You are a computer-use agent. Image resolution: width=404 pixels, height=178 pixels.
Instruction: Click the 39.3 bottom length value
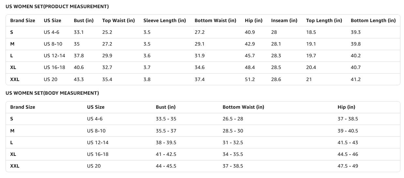[356, 32]
